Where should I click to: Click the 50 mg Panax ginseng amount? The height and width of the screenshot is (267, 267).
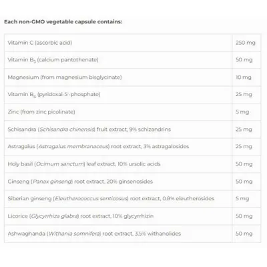click(244, 182)
